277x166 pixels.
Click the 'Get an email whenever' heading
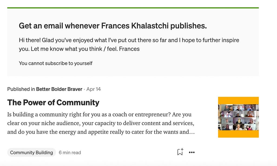[x=113, y=26]
